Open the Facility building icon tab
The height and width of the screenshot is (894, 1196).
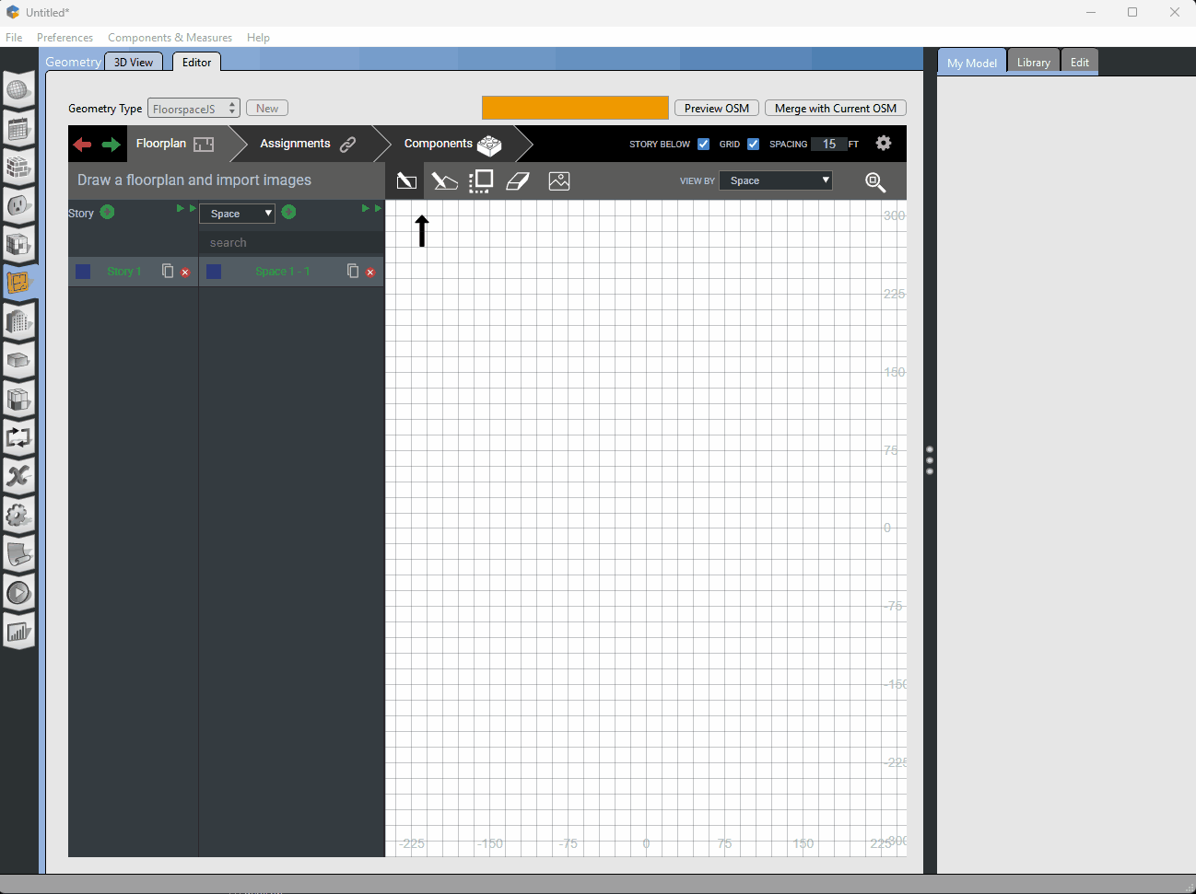pos(18,321)
